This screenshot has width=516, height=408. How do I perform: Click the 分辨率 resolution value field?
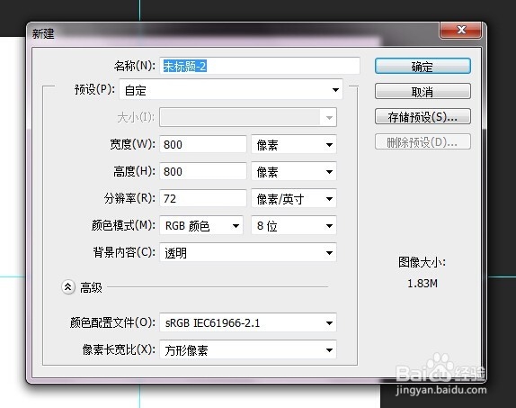click(x=203, y=198)
